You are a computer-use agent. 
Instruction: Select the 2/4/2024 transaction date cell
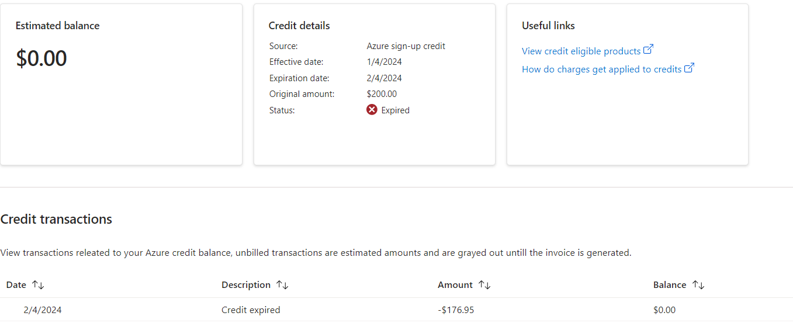pyautogui.click(x=43, y=310)
